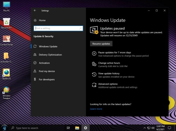Click the Settings gear taskbar button

86,128
